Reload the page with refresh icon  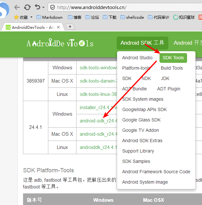point(27,7)
